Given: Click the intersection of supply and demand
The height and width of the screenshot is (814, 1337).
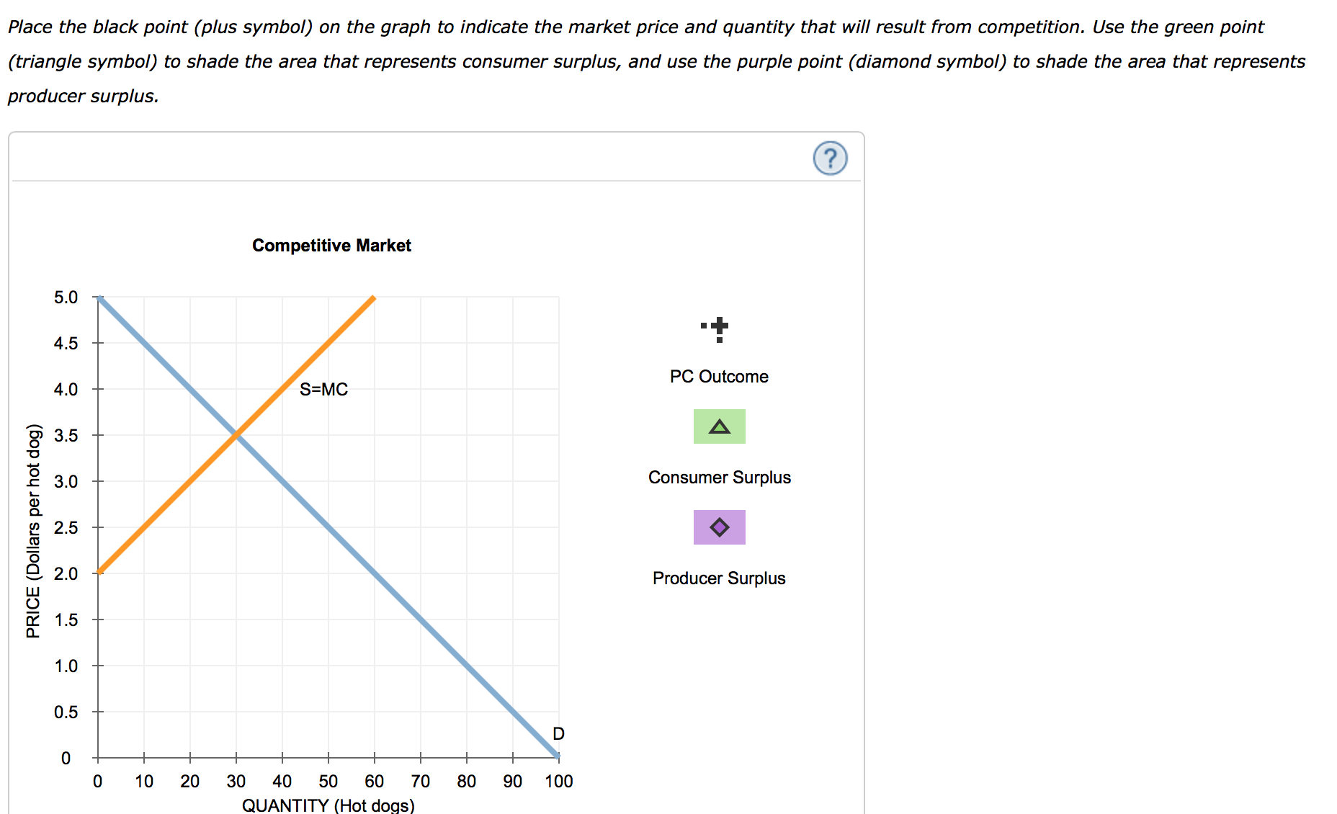Looking at the screenshot, I should point(238,436).
